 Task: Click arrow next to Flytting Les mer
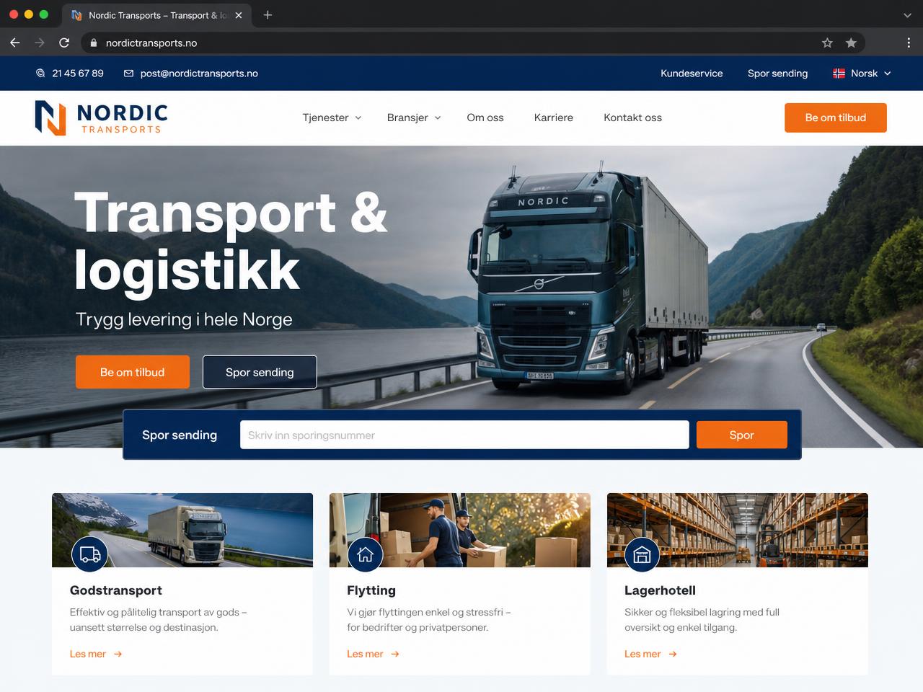click(395, 654)
